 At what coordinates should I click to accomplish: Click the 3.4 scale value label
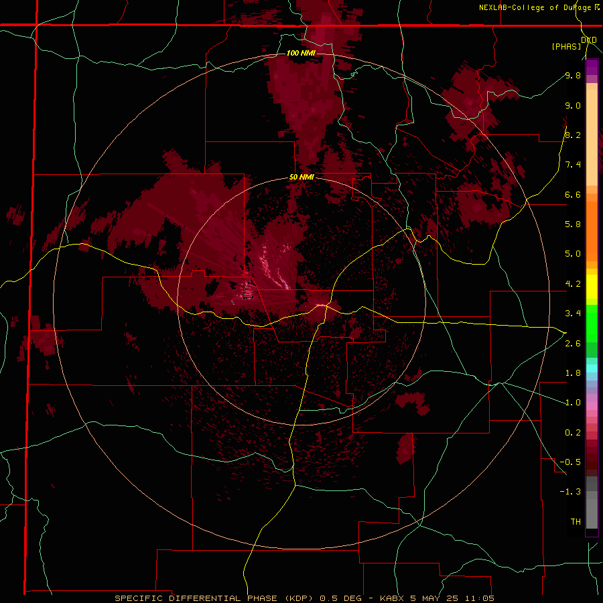pos(573,314)
